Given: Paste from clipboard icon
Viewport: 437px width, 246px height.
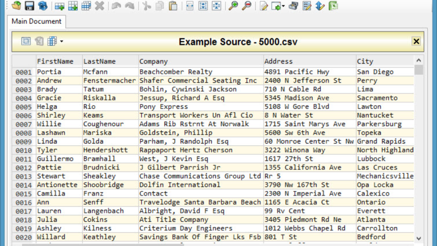Looking at the screenshot, I should pyautogui.click(x=173, y=6).
